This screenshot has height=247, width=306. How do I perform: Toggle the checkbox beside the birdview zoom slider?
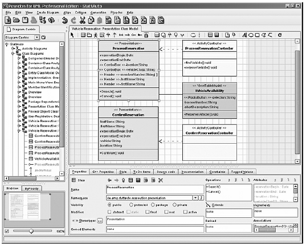(7, 231)
